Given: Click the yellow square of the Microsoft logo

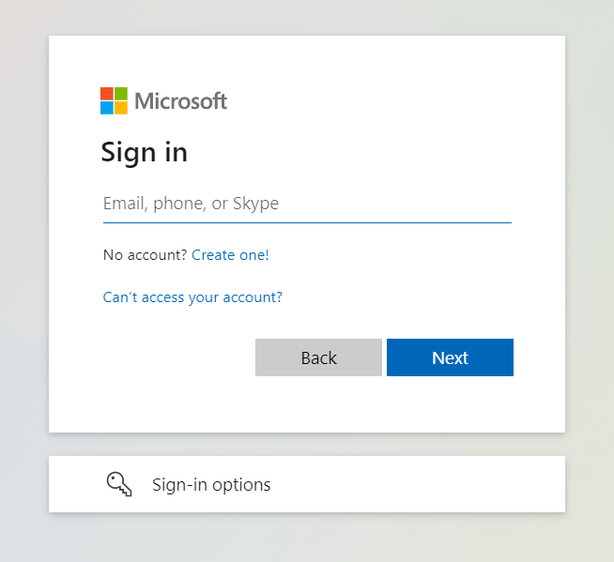Looking at the screenshot, I should [120, 107].
